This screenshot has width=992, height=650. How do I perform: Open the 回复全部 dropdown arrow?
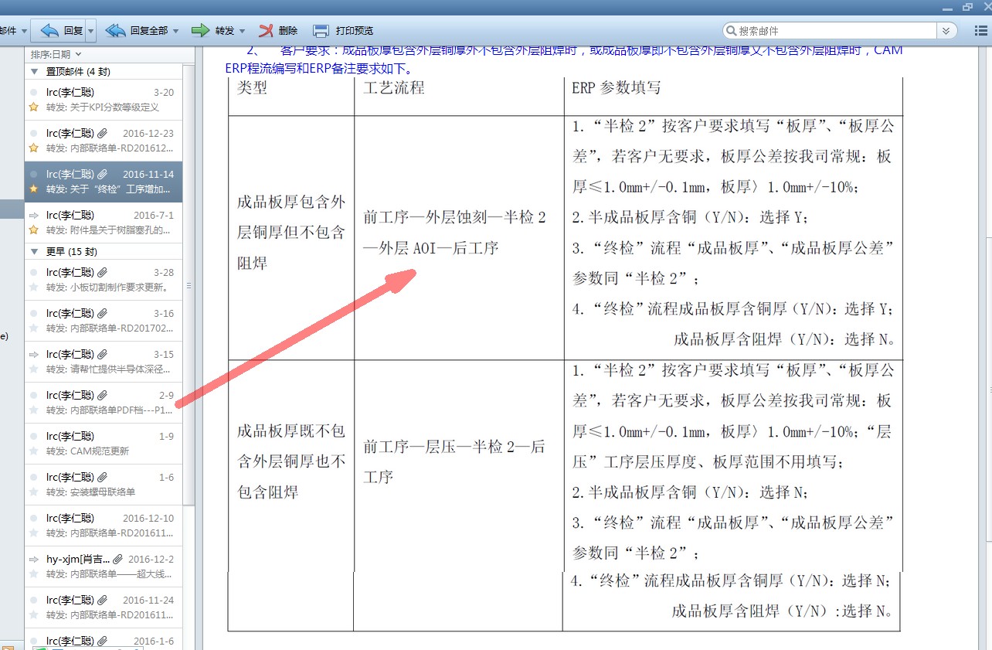176,32
